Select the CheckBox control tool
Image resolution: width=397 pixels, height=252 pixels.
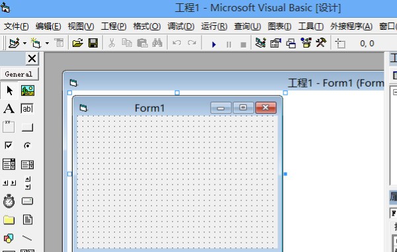(x=9, y=146)
